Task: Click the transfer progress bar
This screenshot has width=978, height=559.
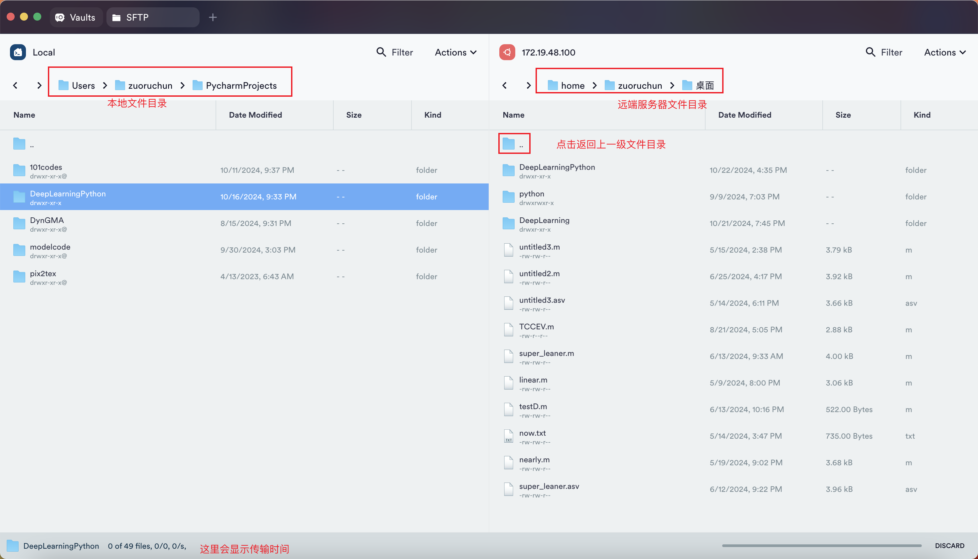Action: tap(822, 546)
